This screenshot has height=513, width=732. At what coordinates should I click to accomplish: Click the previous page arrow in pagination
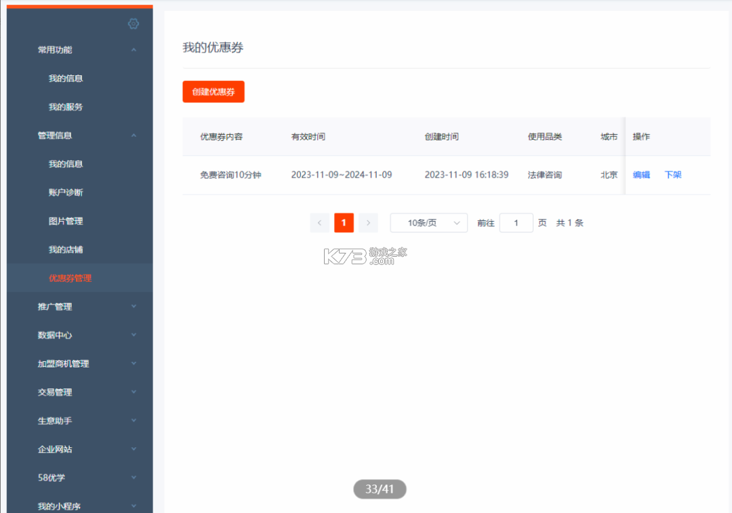coord(319,222)
